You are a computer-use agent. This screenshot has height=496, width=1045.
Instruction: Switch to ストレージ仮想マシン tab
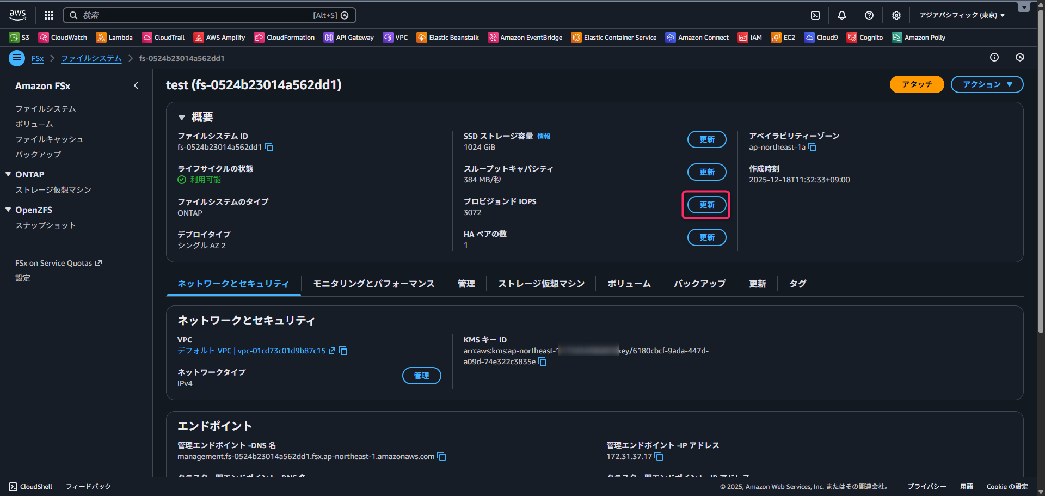click(x=542, y=284)
